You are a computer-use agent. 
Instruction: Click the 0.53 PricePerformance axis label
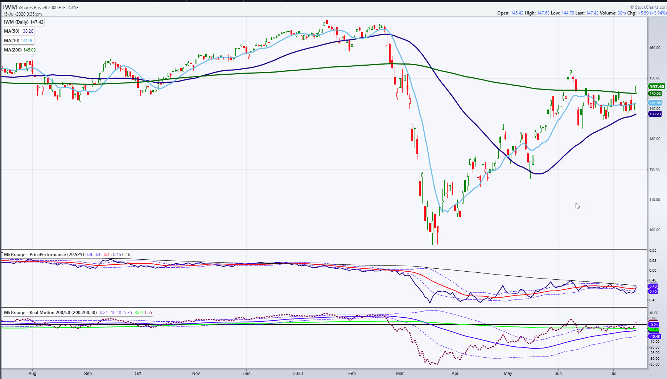click(x=652, y=261)
